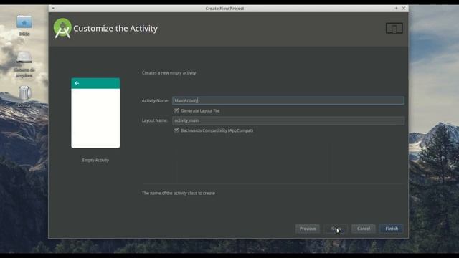Viewport: 459px width, 258px height.
Task: Click the 'Creates a new empty activity' text
Action: point(169,73)
